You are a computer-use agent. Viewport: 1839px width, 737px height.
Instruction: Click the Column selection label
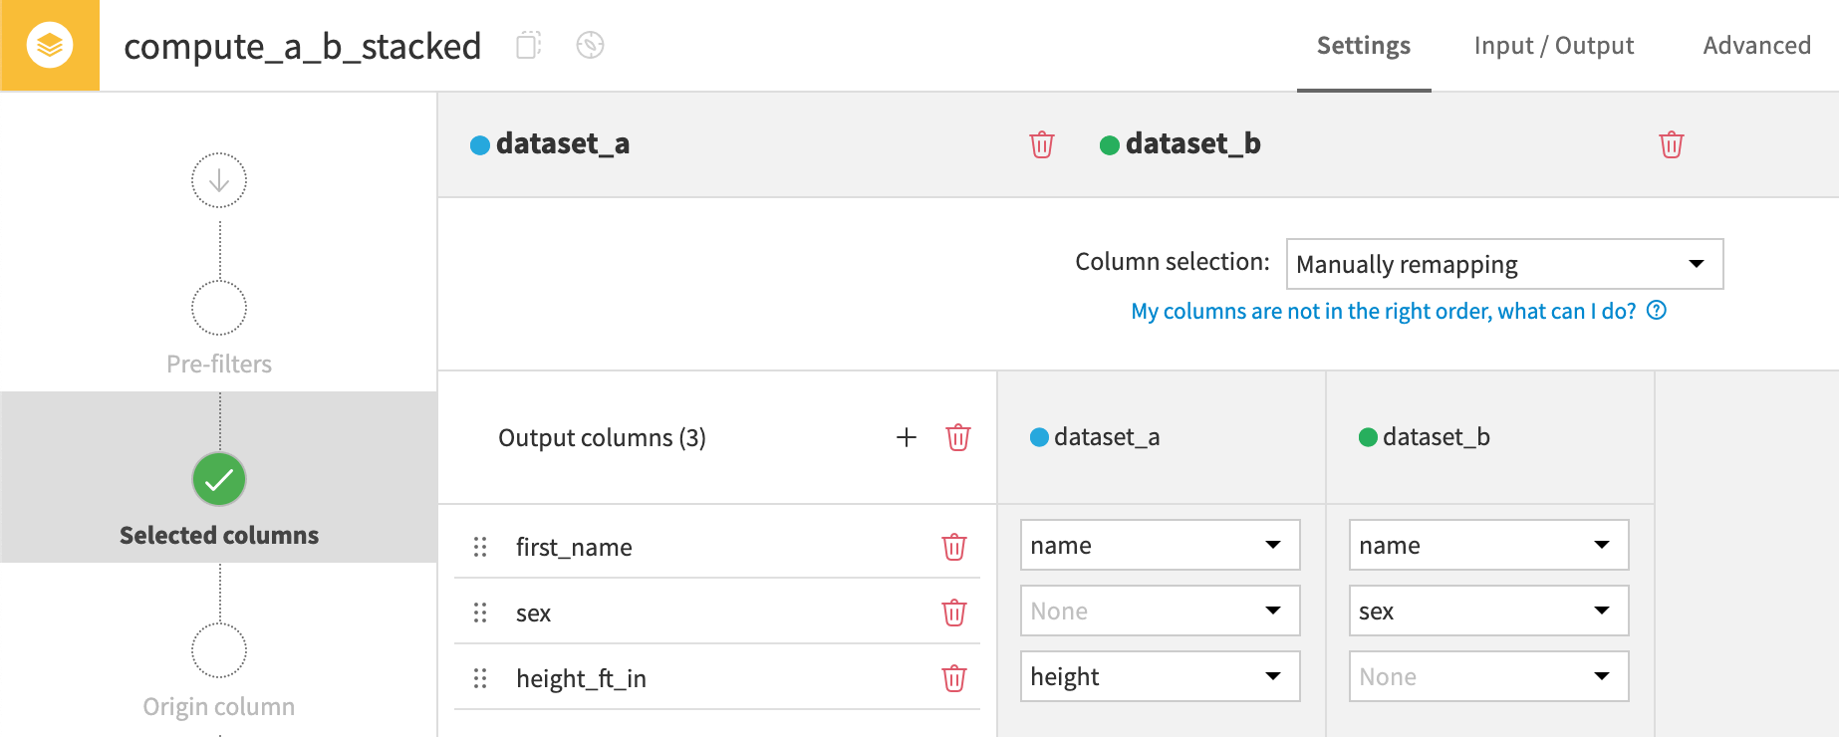[1173, 261]
